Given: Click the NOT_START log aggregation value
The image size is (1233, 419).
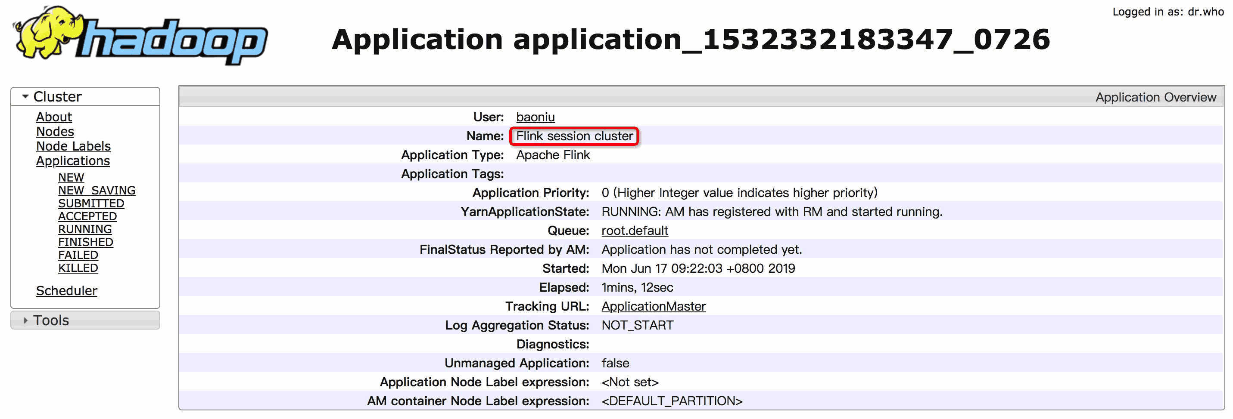Looking at the screenshot, I should pos(637,325).
